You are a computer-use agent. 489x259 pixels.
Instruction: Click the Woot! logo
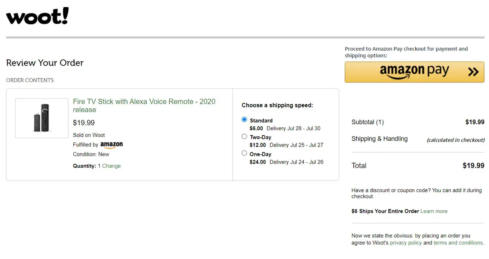37,16
